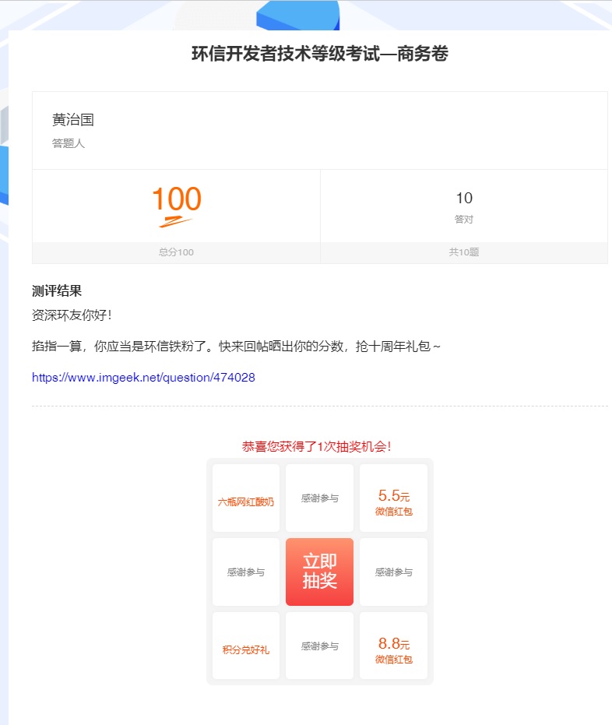Click the 总分100 label
612x725 pixels.
[176, 252]
